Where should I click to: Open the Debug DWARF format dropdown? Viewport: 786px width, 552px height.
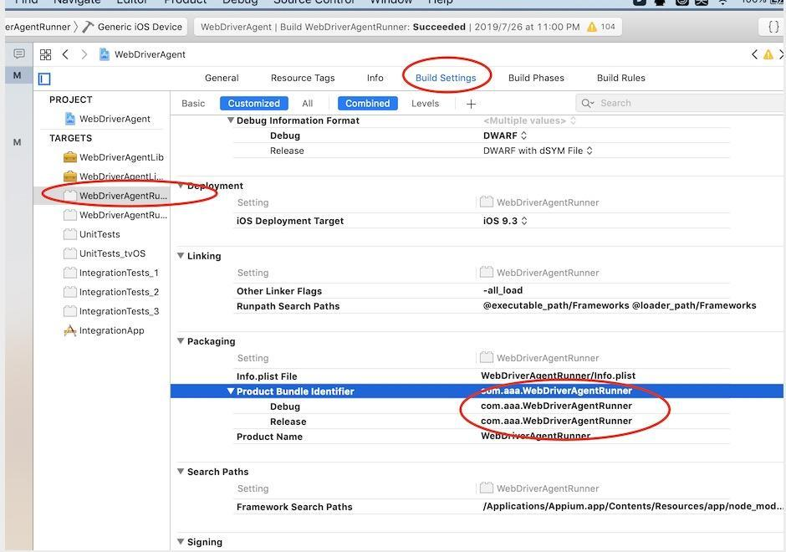[505, 135]
